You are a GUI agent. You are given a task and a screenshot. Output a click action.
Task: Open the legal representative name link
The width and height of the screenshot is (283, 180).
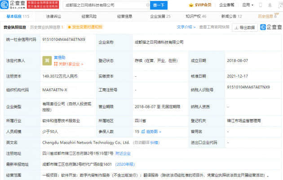[x=60, y=57]
